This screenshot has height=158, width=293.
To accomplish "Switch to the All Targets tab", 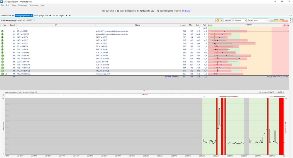I will click(60, 16).
